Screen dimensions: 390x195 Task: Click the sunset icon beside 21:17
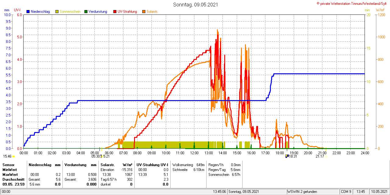click(x=326, y=156)
